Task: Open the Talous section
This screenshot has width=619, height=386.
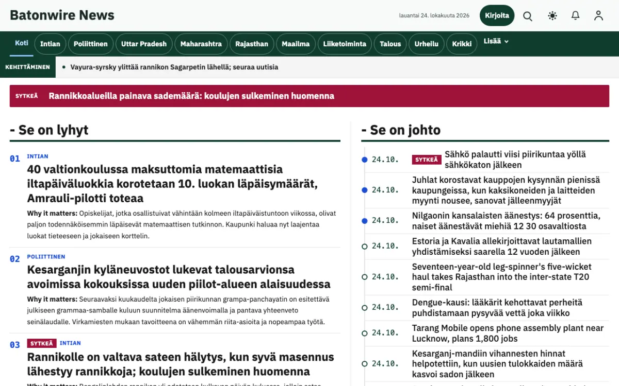Action: pos(390,44)
